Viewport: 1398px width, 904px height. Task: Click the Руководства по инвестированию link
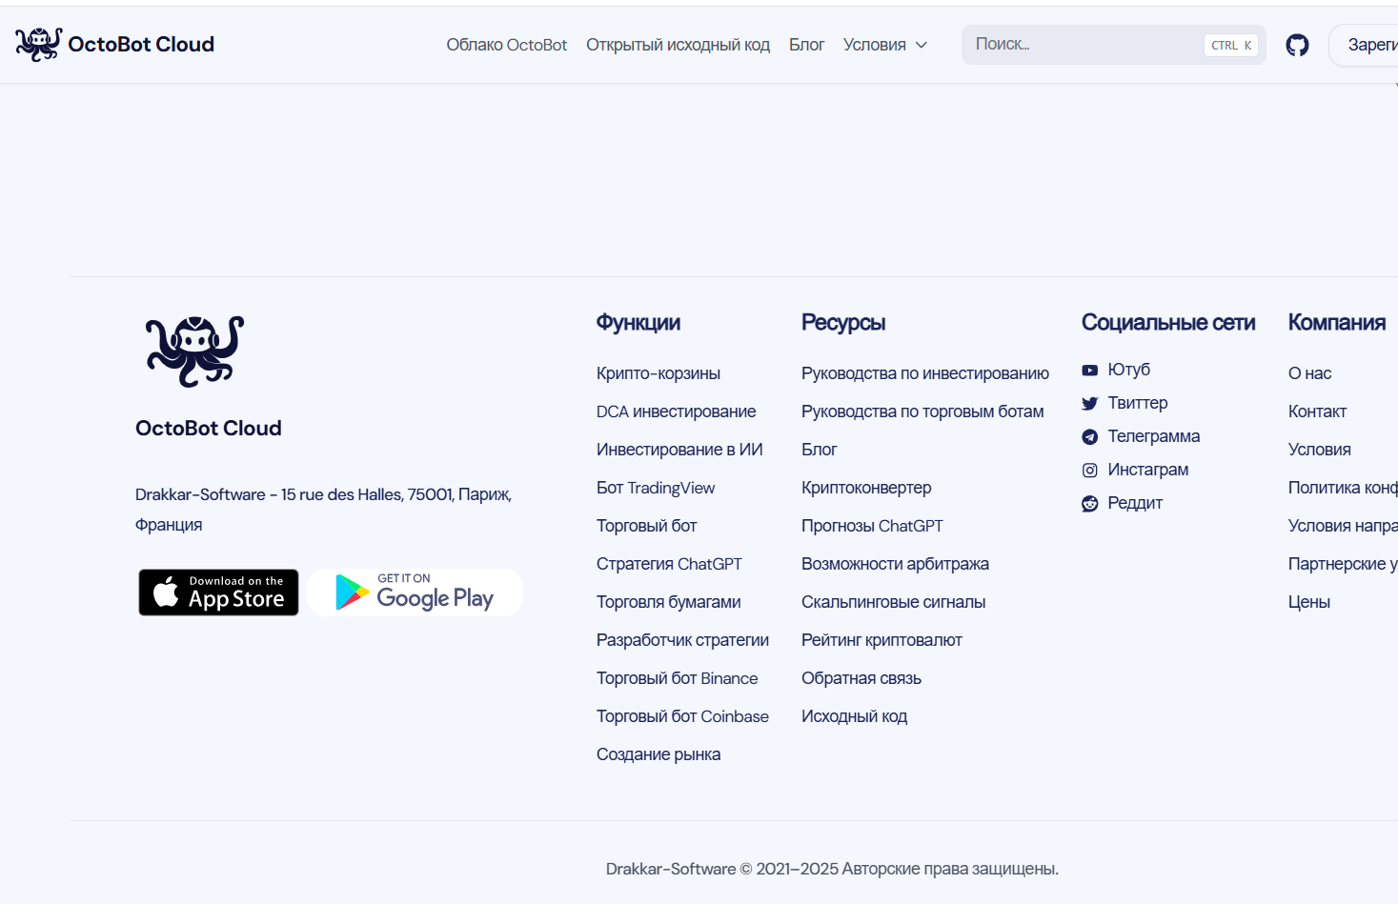coord(924,373)
